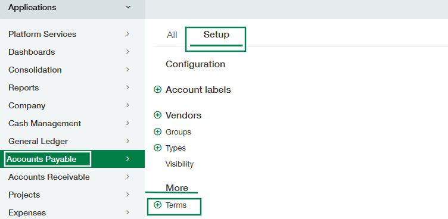Expand the Consolidation submenu arrow
The height and width of the screenshot is (219, 448).
[x=127, y=70]
